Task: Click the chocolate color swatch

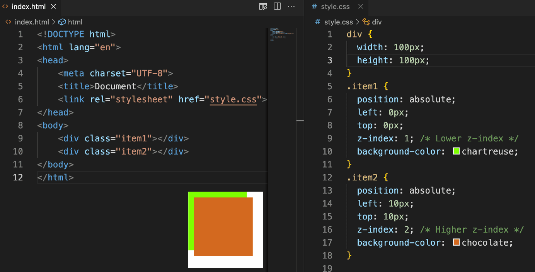Action: [x=456, y=242]
